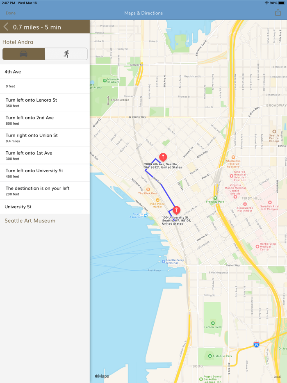Tap the Virginia Mason Medical Center marker
The width and height of the screenshot is (287, 383).
(235, 197)
